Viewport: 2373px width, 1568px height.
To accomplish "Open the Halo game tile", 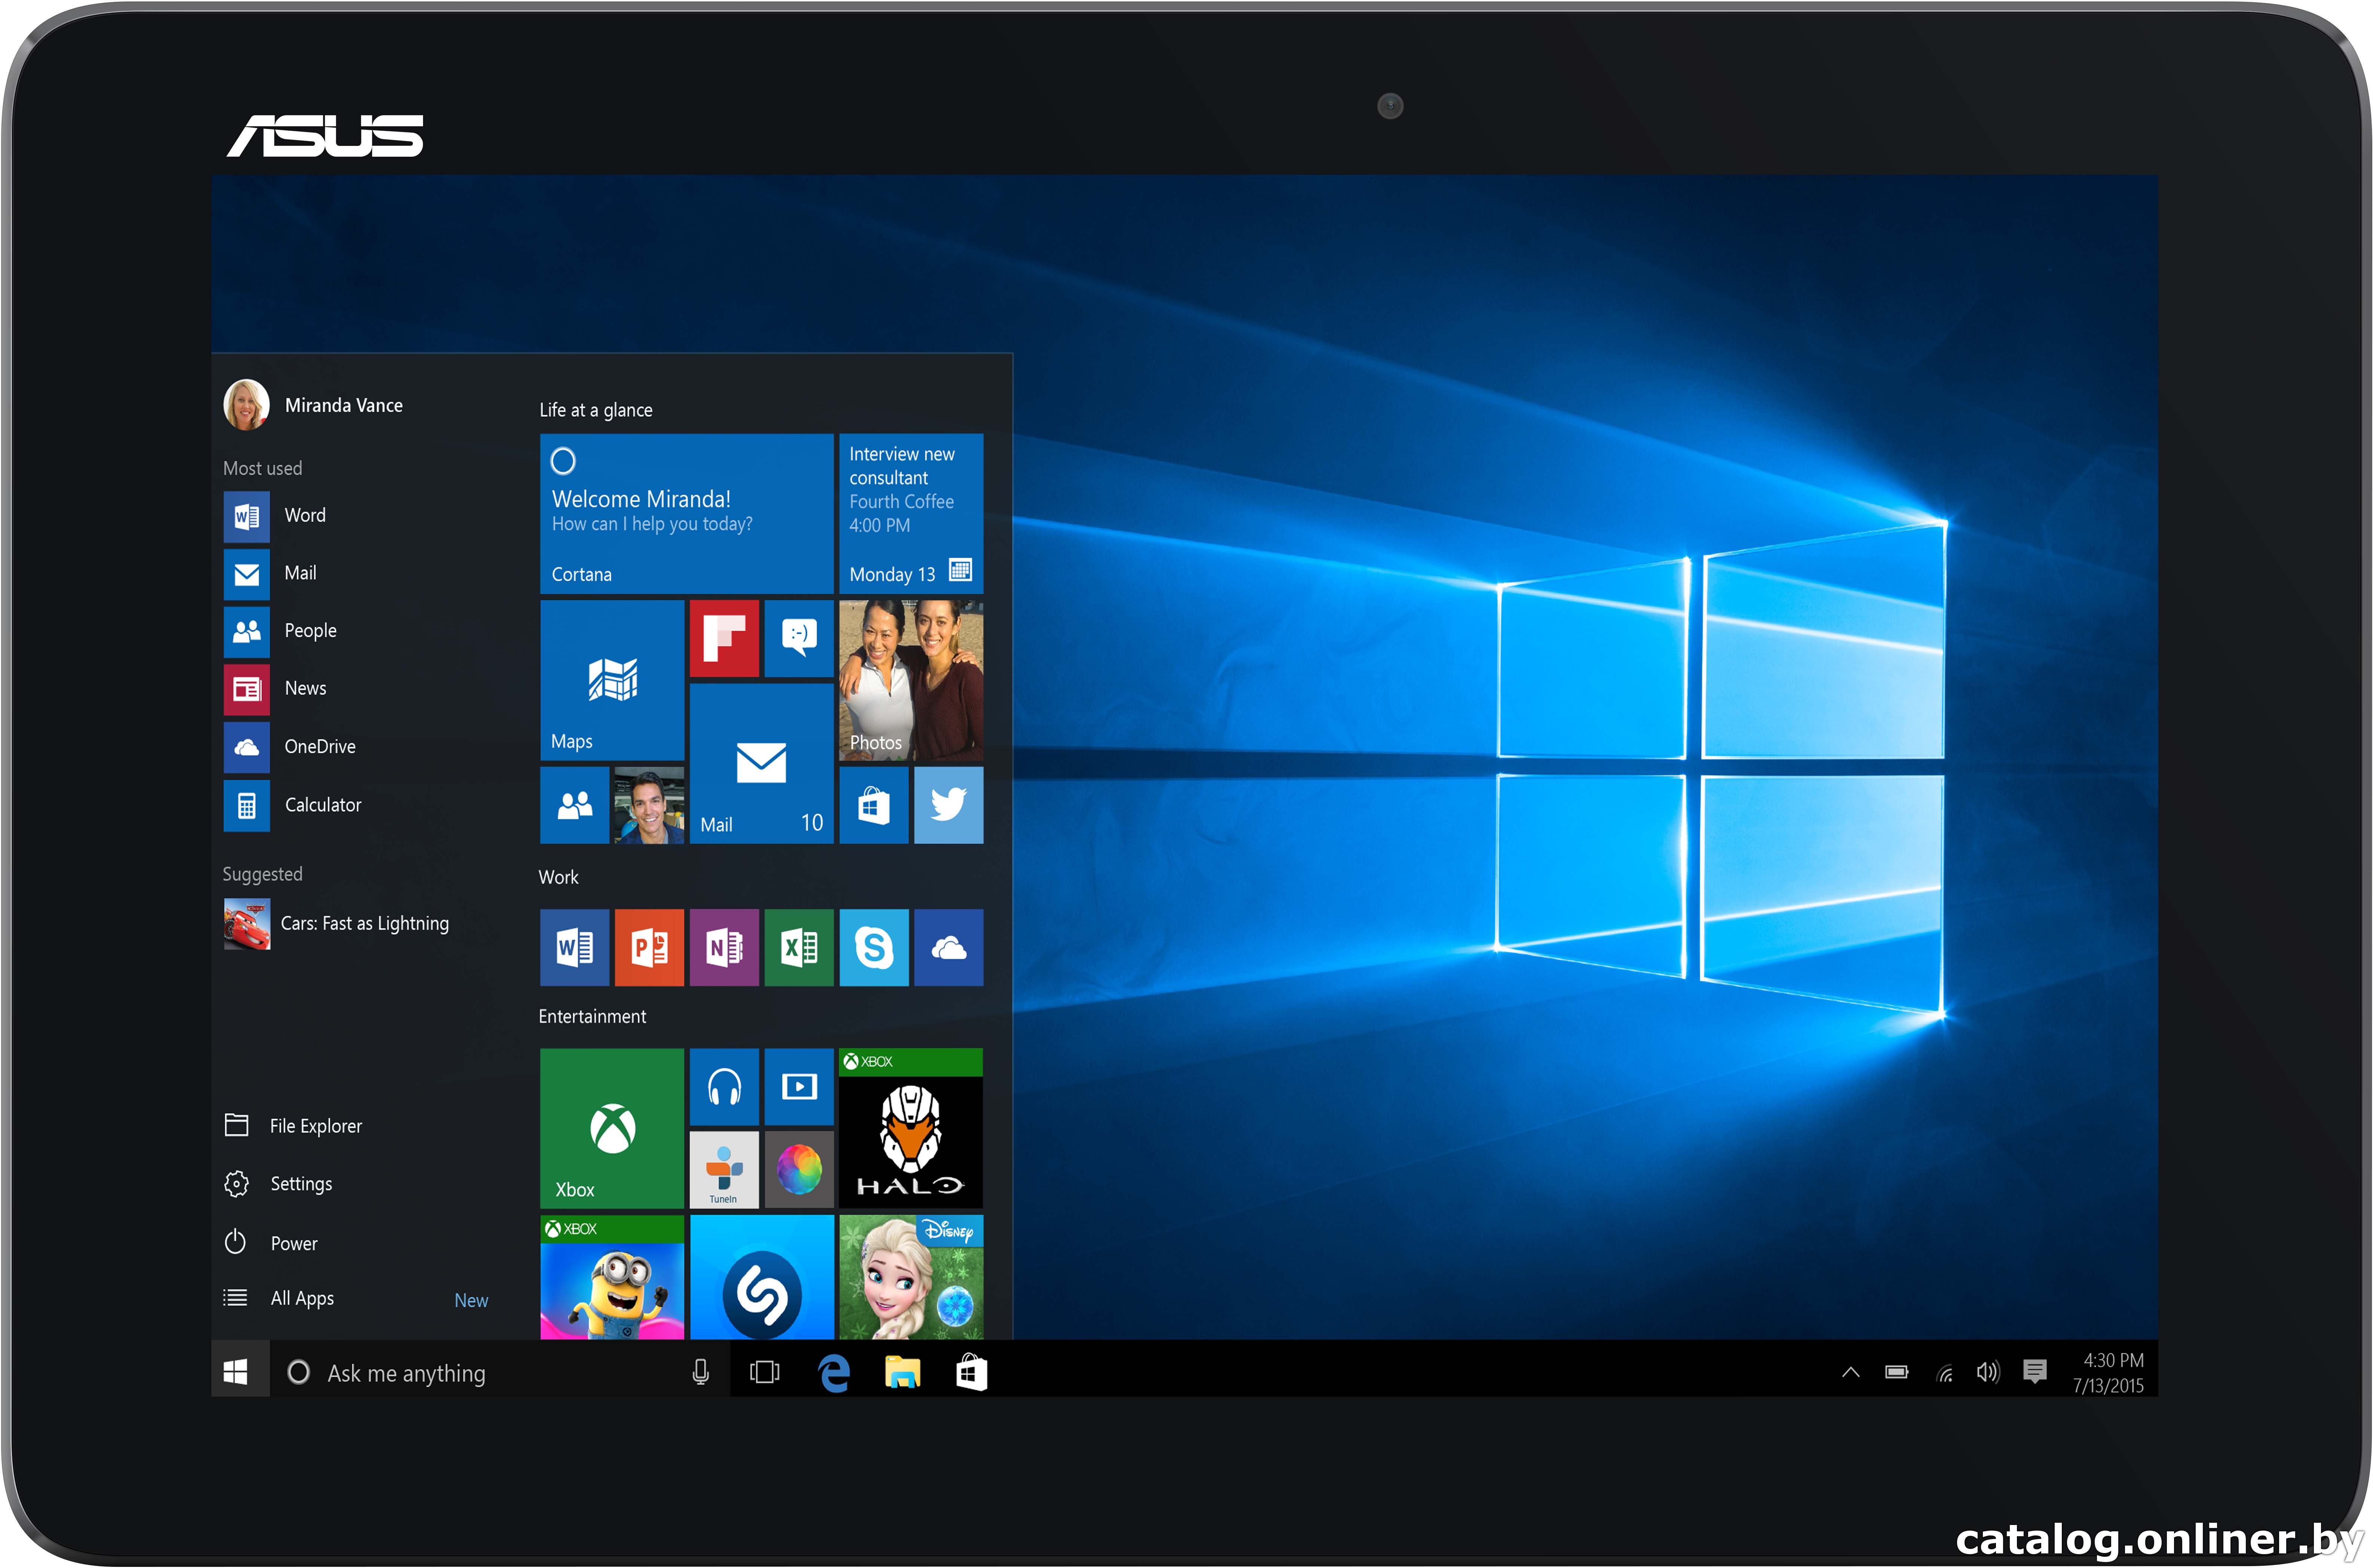I will (911, 1129).
